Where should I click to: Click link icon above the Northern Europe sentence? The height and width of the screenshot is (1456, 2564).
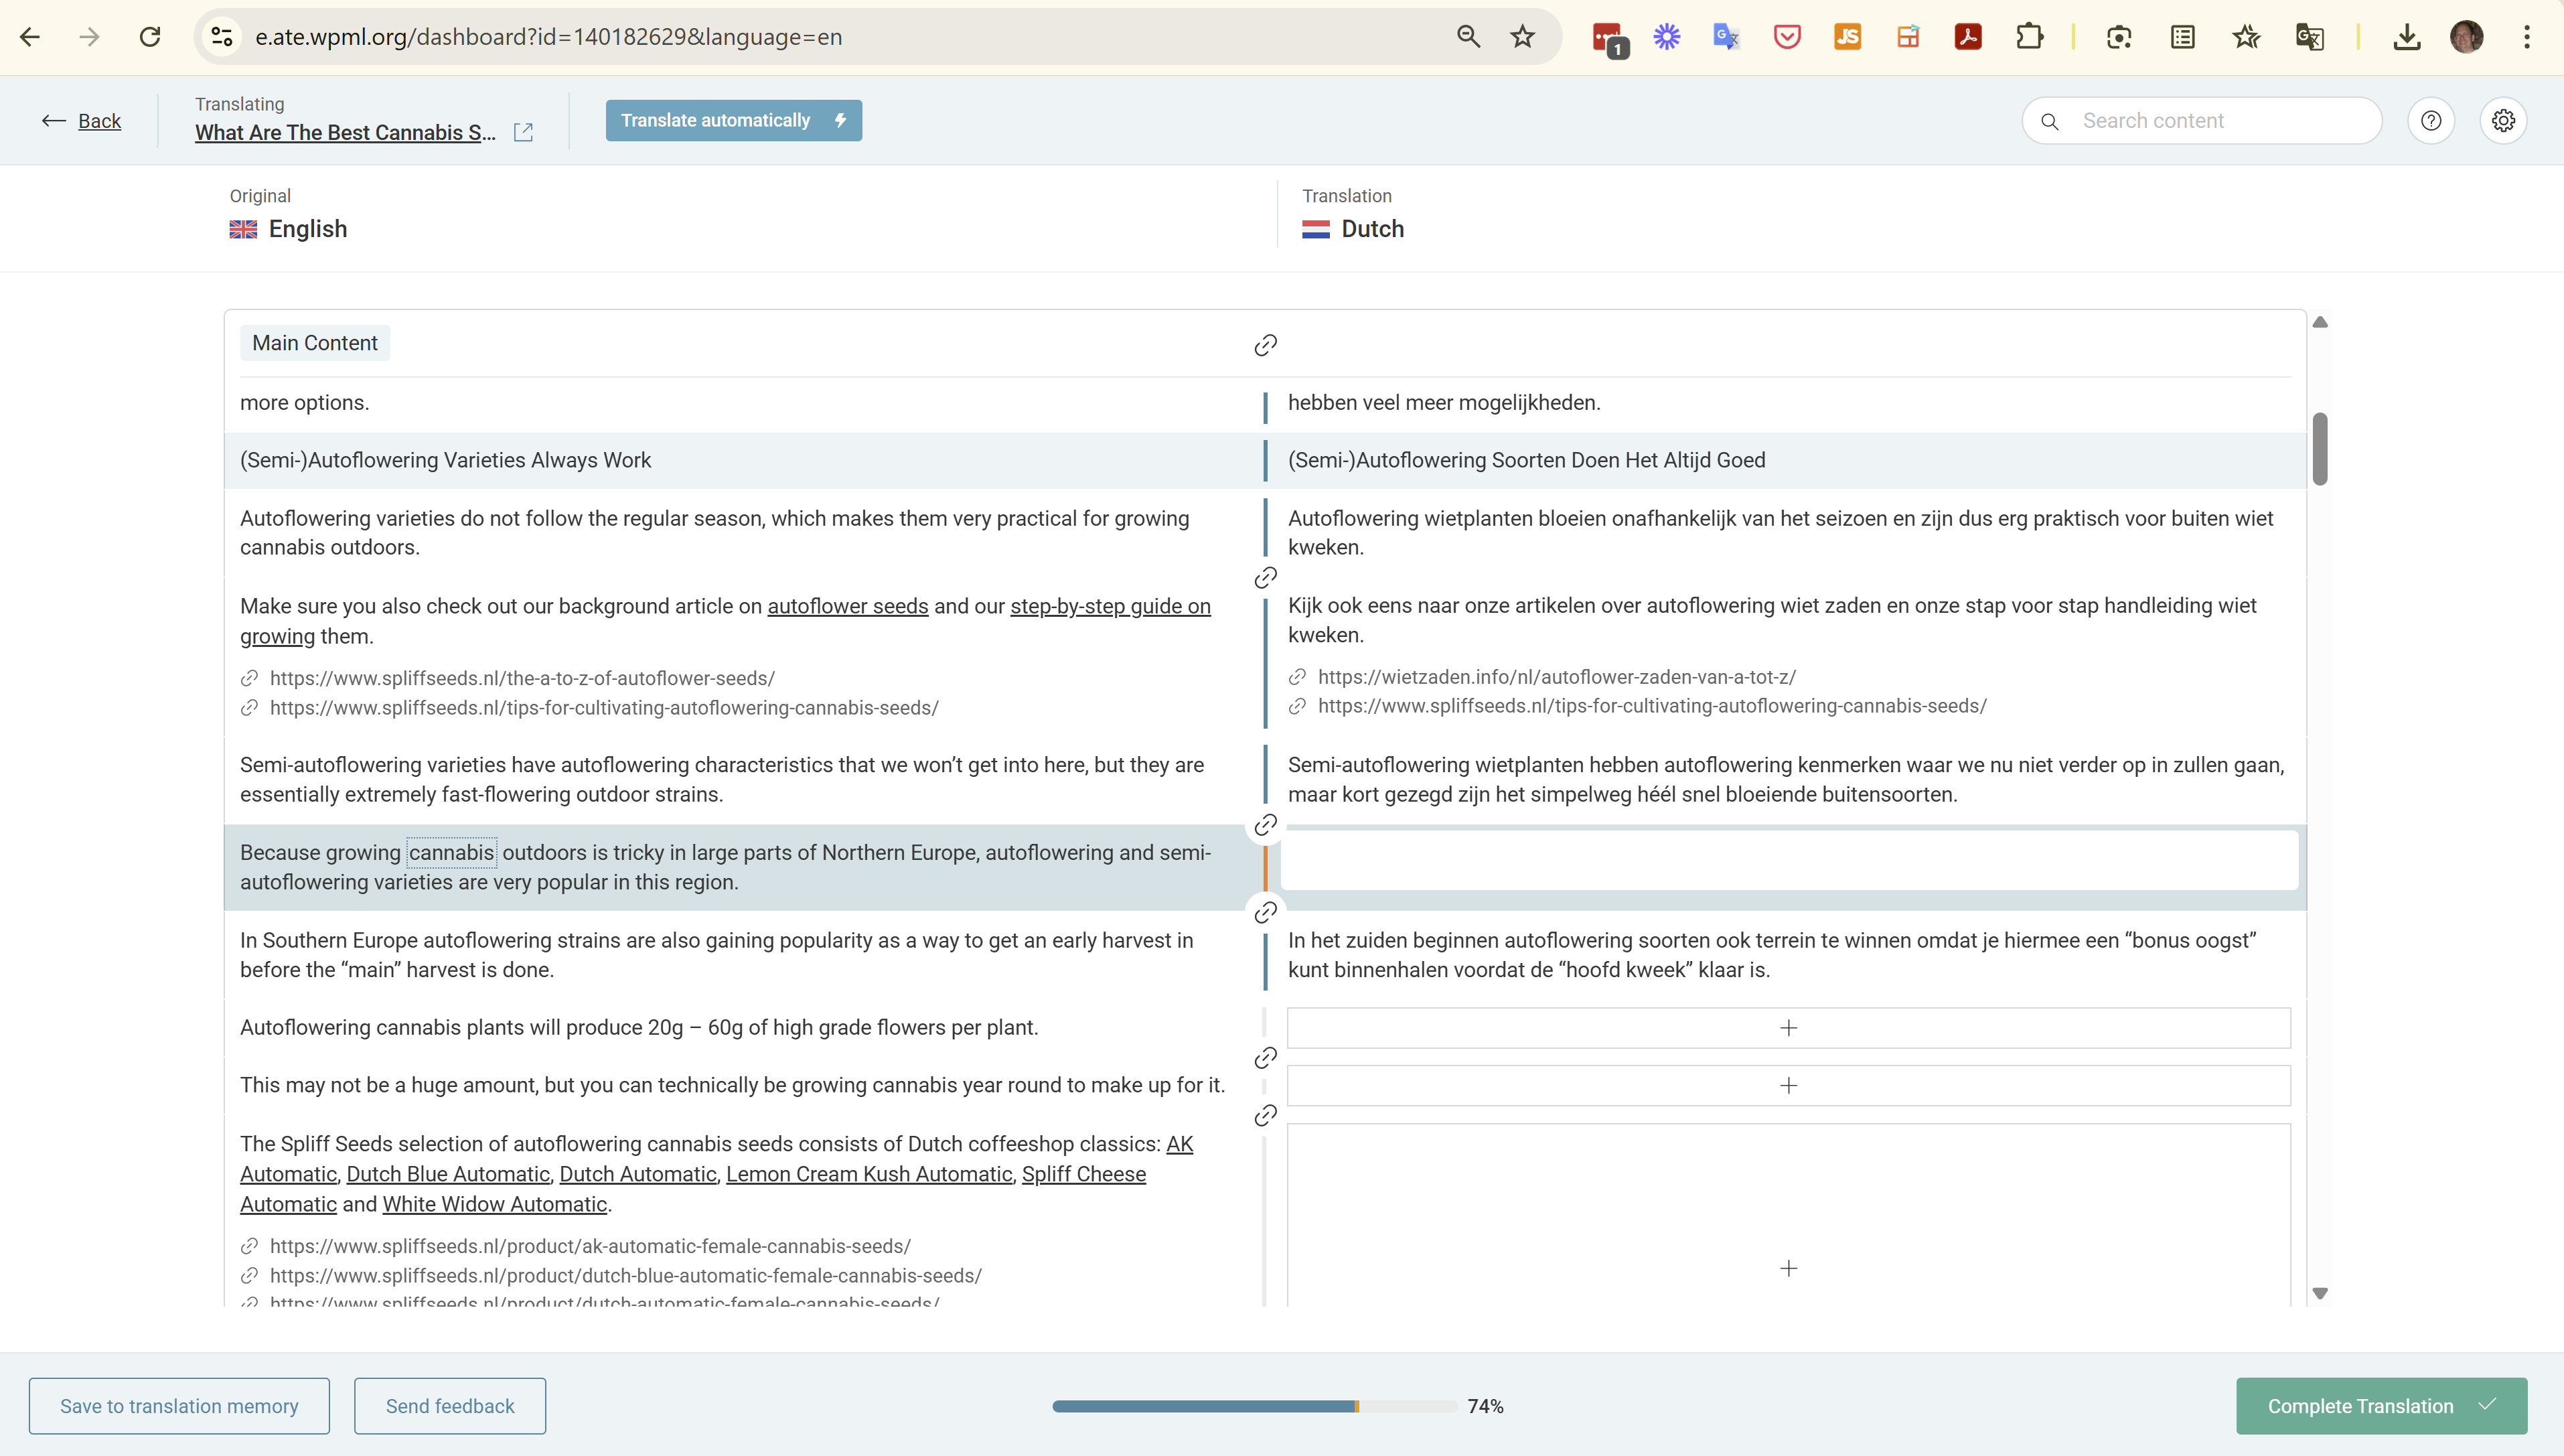(1266, 825)
